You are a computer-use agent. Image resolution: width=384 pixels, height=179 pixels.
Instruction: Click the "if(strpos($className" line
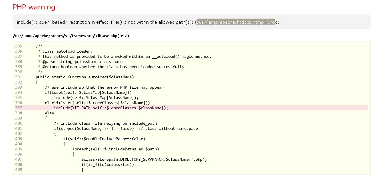94,128
